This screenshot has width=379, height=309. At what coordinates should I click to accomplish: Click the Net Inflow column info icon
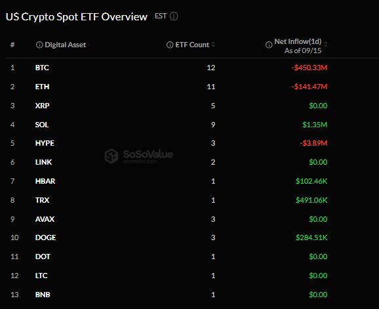[x=269, y=45]
